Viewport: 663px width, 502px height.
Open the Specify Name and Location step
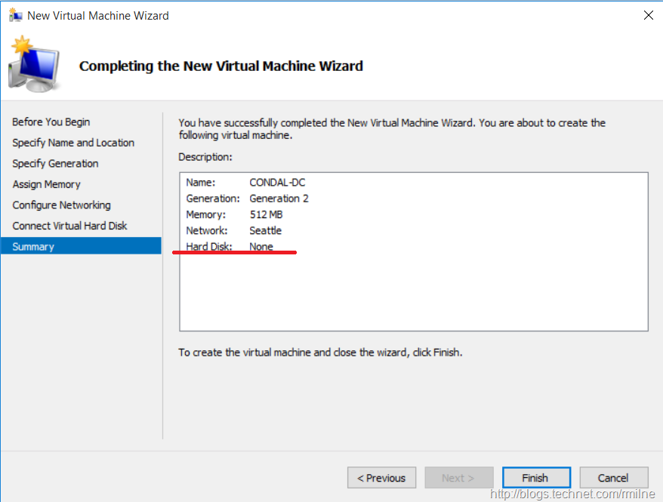[x=73, y=143]
